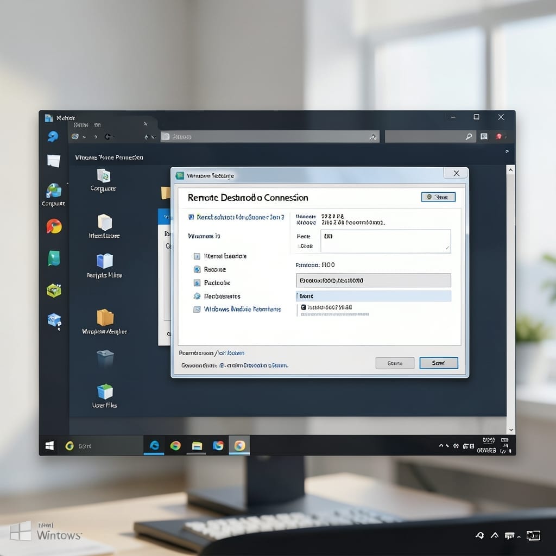556x556 pixels.
Task: Open the User Files desktop icon
Action: (x=105, y=391)
